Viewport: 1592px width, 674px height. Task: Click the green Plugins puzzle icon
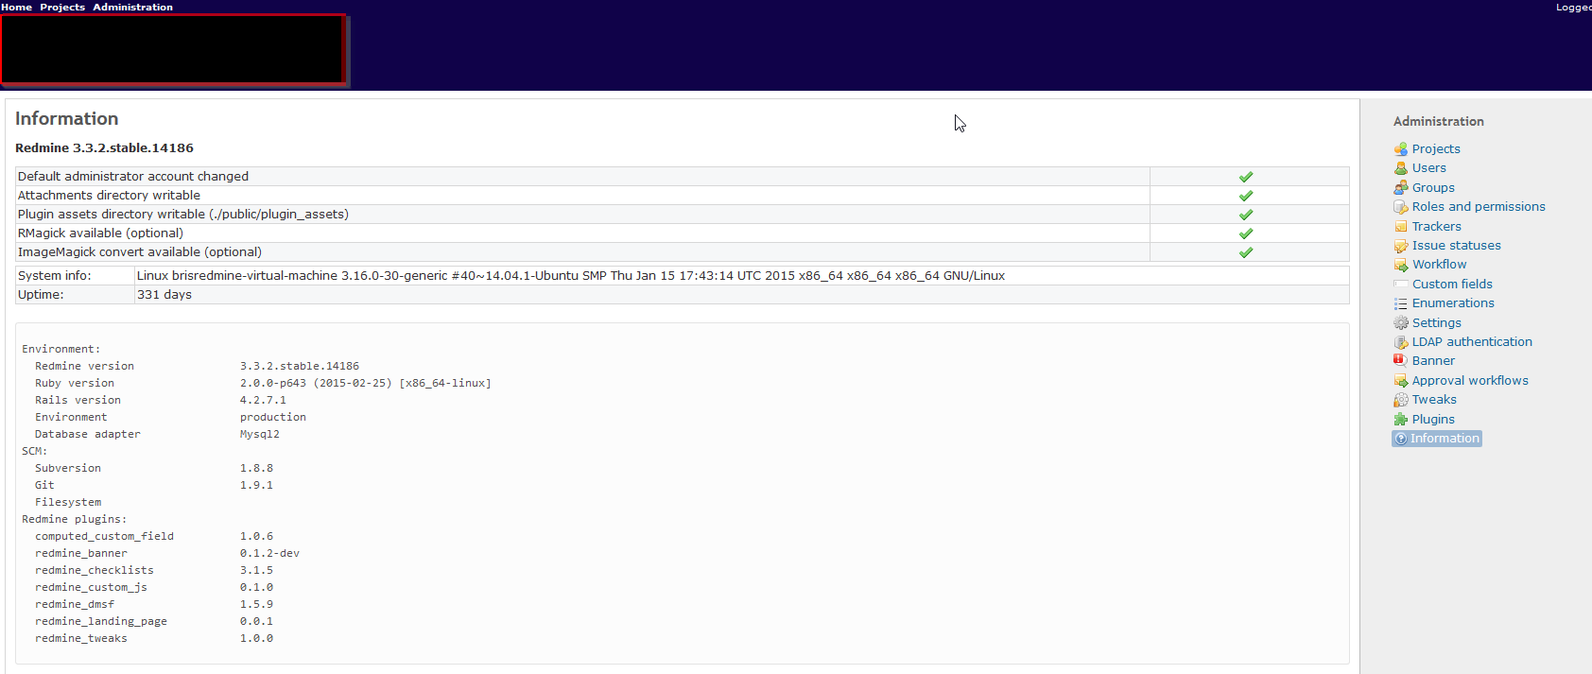pyautogui.click(x=1401, y=420)
